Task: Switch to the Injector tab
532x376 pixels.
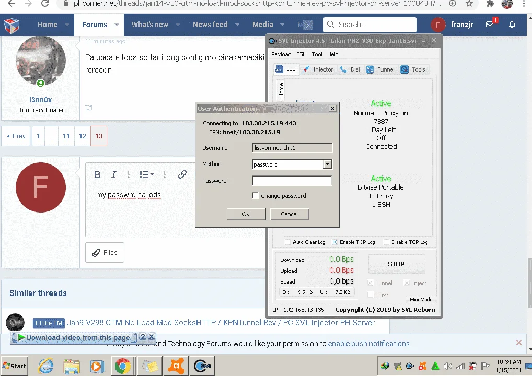Action: tap(318, 69)
